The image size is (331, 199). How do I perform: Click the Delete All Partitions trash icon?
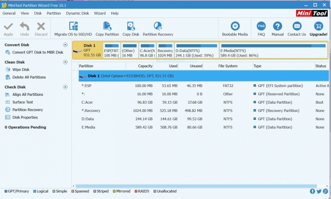[x=8, y=77]
